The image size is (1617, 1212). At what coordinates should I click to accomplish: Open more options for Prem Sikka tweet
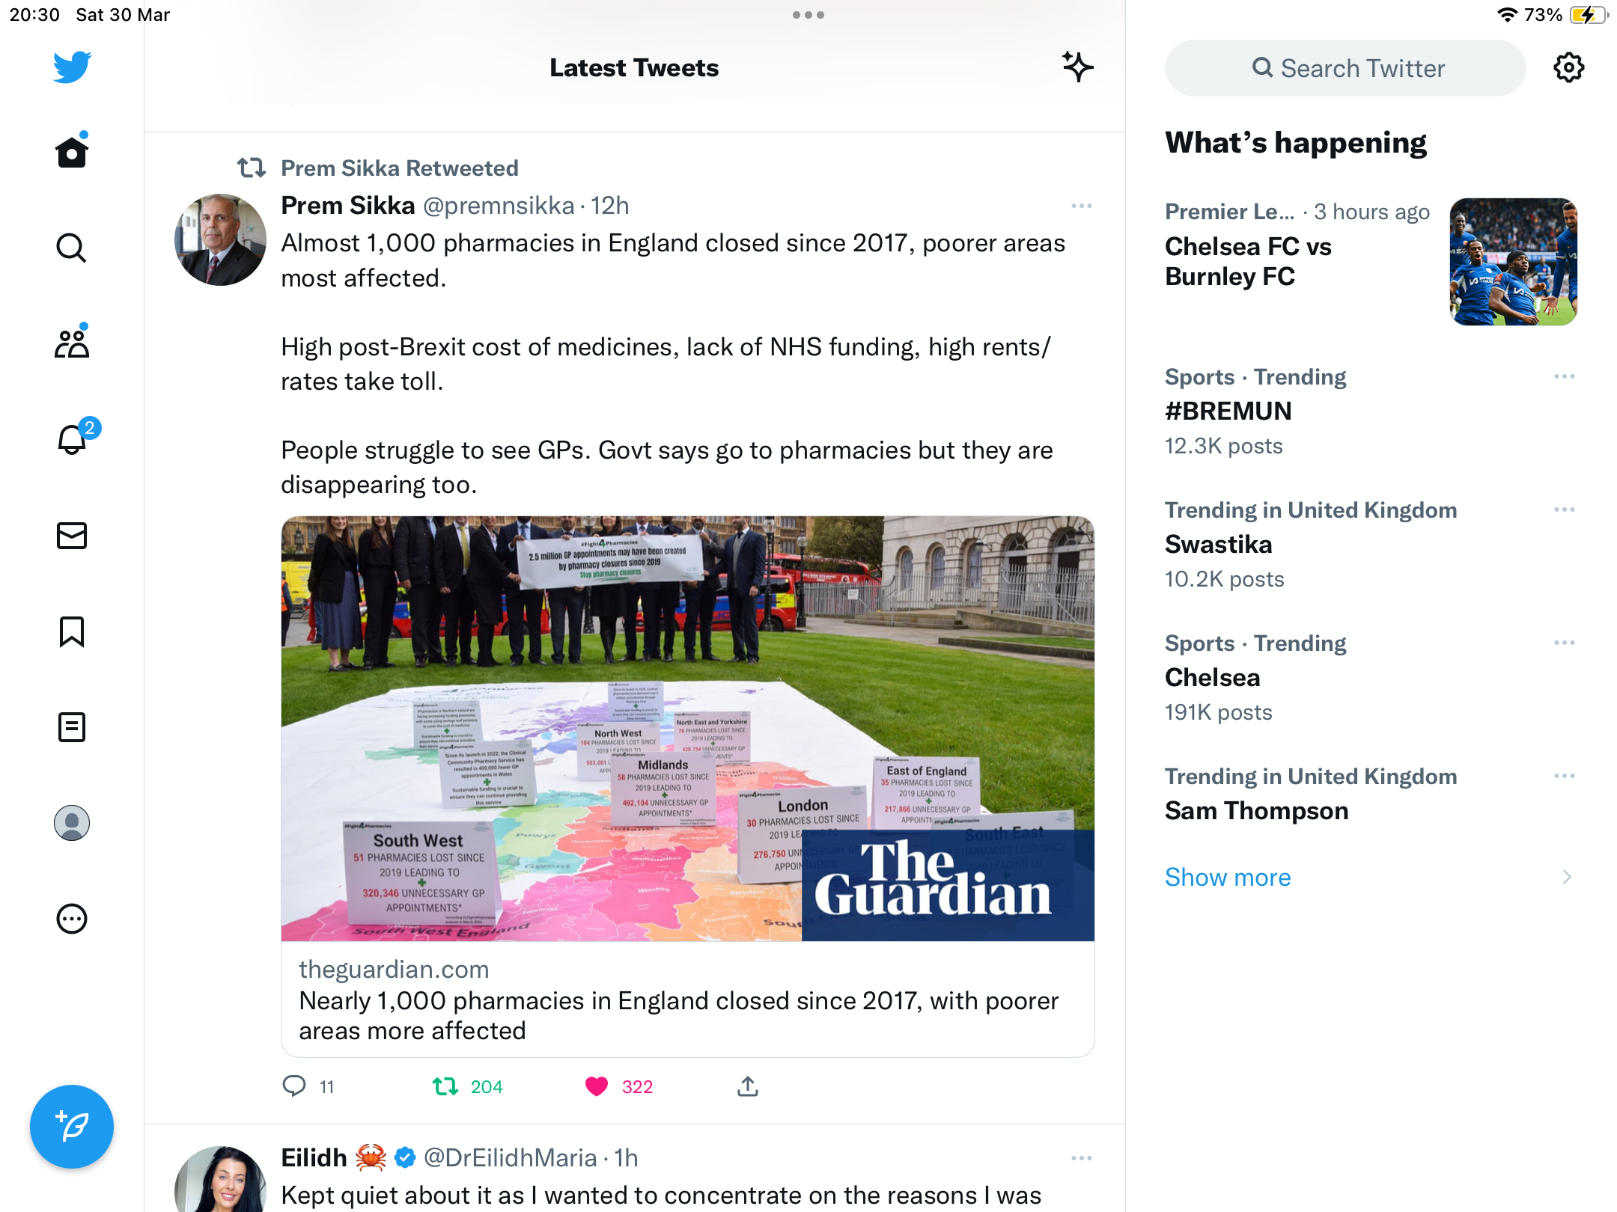tap(1081, 206)
